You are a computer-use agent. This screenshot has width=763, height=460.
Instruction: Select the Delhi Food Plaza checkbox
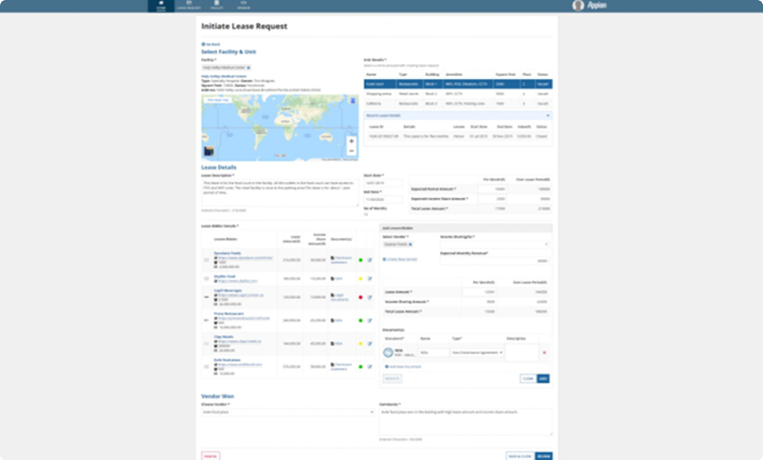tap(206, 367)
